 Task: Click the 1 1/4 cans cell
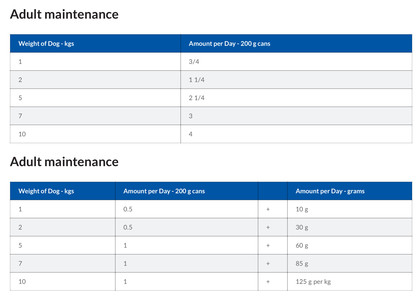pyautogui.click(x=296, y=80)
